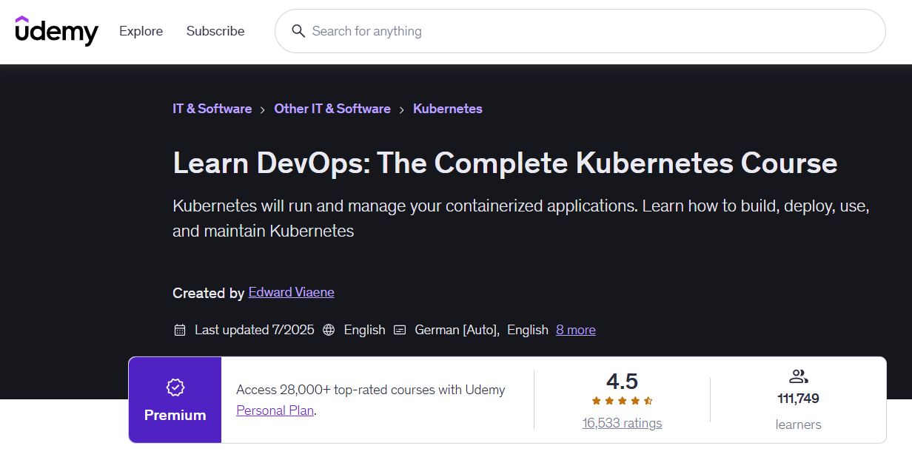Click the breadcrumb chevron after IT & Software
The width and height of the screenshot is (912, 457).
263,109
